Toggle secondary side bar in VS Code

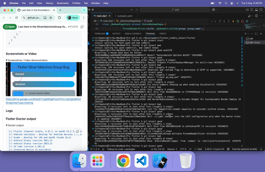point(261,10)
